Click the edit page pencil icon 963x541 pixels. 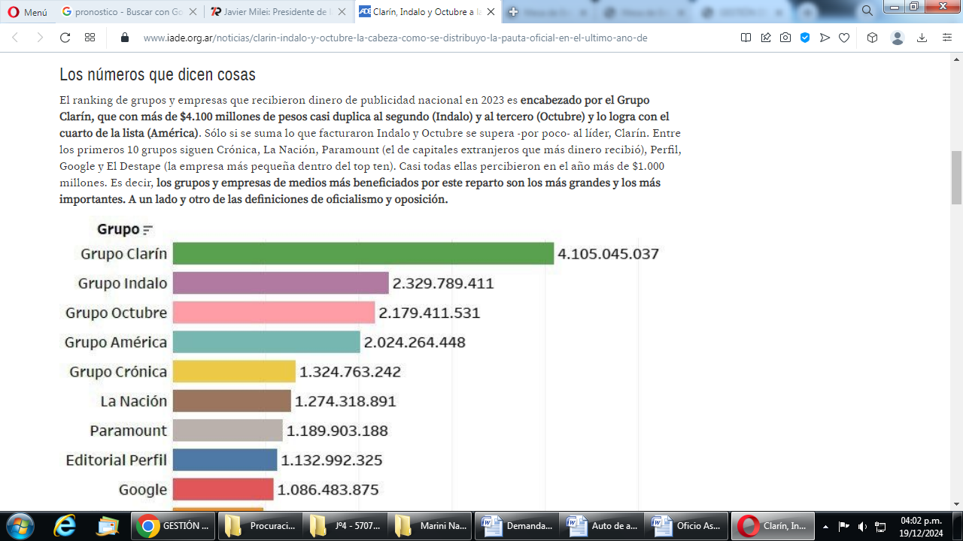(766, 38)
